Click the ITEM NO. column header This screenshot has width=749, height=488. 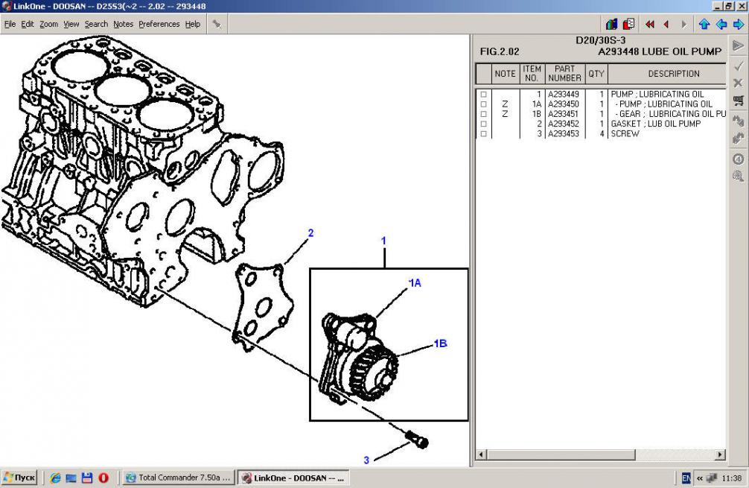532,74
